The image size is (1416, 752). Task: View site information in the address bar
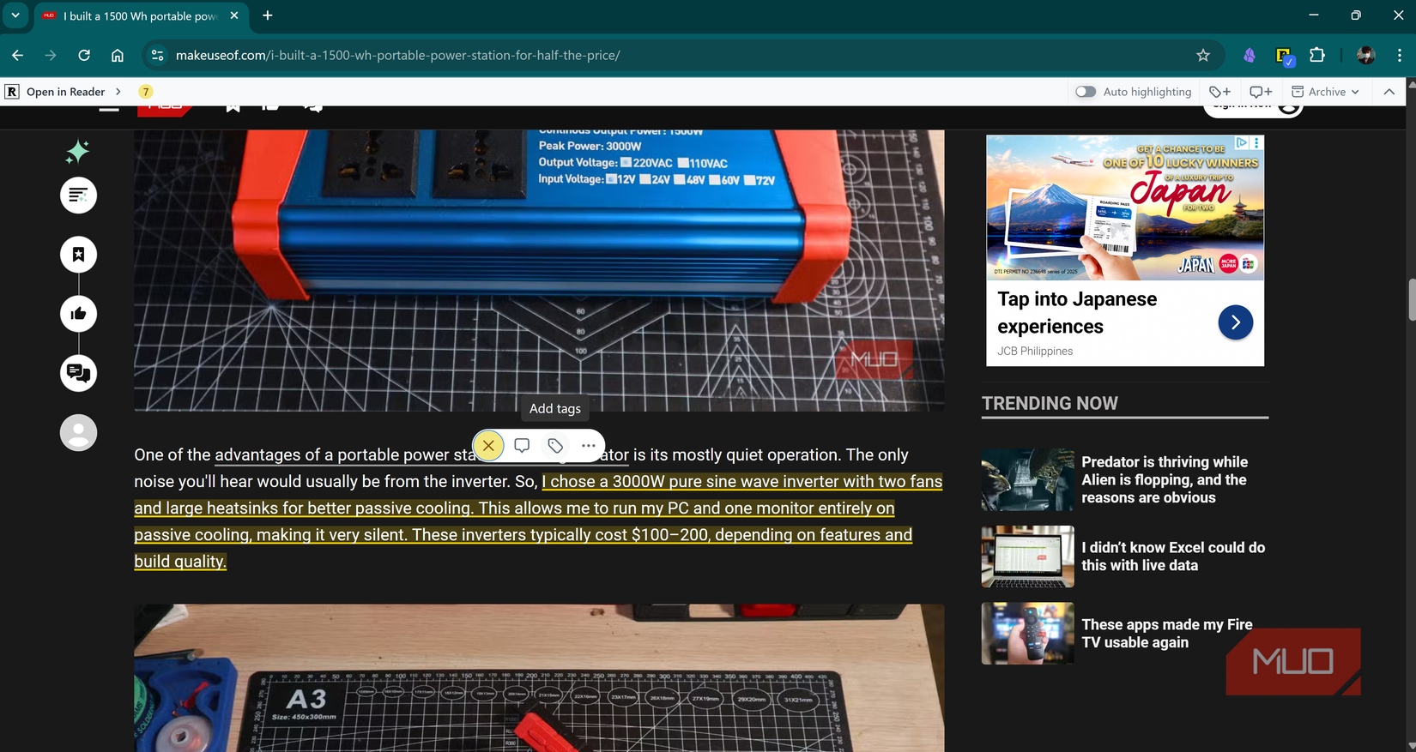tap(157, 56)
